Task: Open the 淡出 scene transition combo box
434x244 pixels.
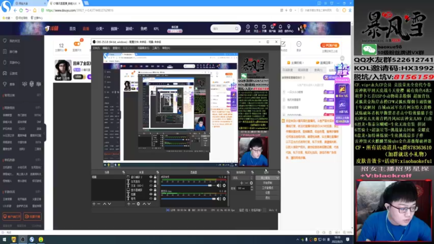Action: click(242, 178)
